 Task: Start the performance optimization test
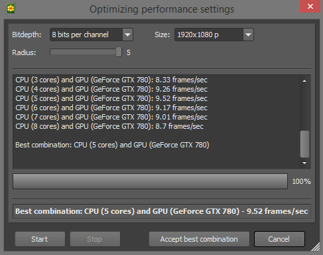click(x=40, y=239)
